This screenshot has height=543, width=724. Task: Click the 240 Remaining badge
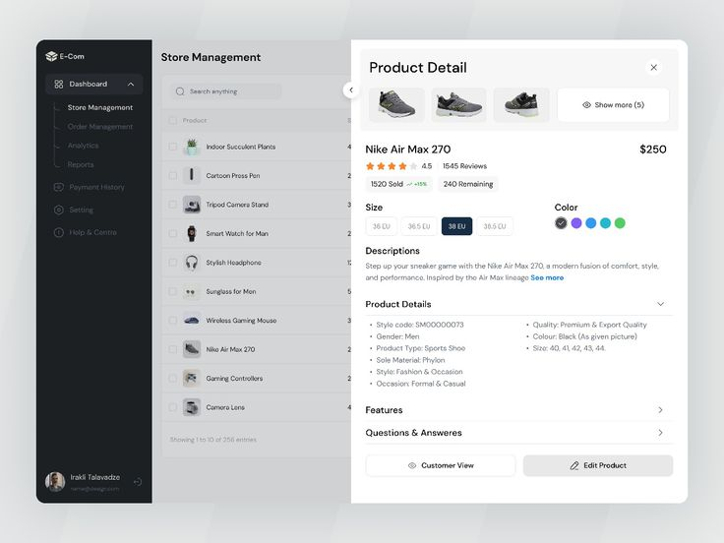pyautogui.click(x=468, y=184)
